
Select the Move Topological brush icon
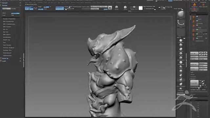pyautogui.click(x=181, y=84)
